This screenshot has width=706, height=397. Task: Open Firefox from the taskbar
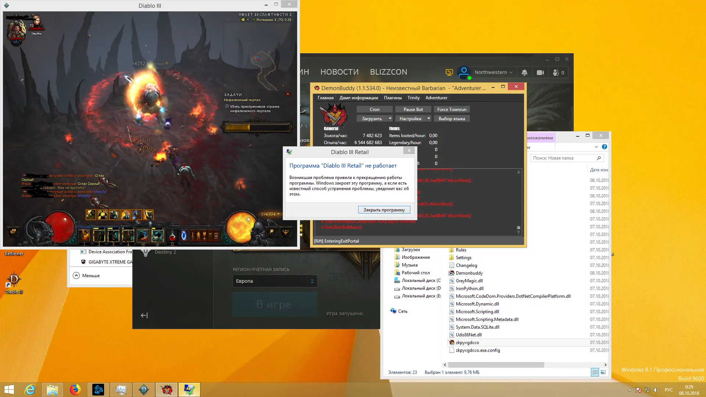coord(75,389)
